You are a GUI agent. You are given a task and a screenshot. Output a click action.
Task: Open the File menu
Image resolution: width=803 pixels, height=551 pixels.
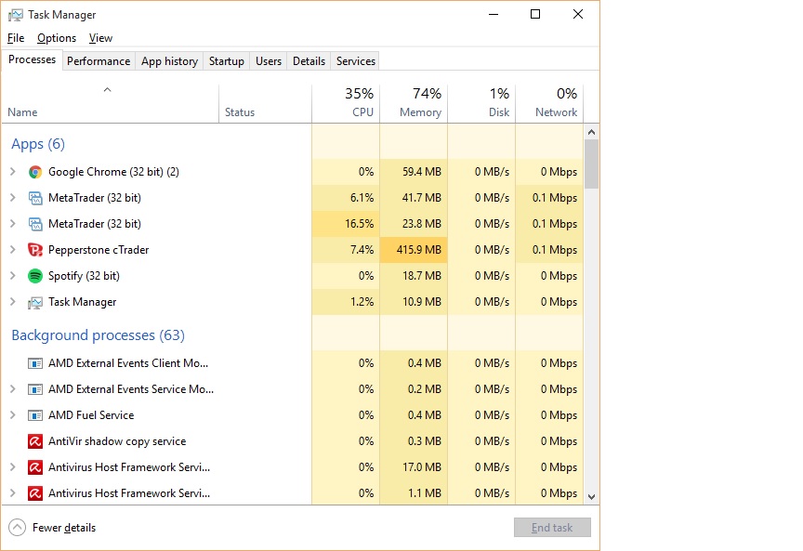coord(16,38)
